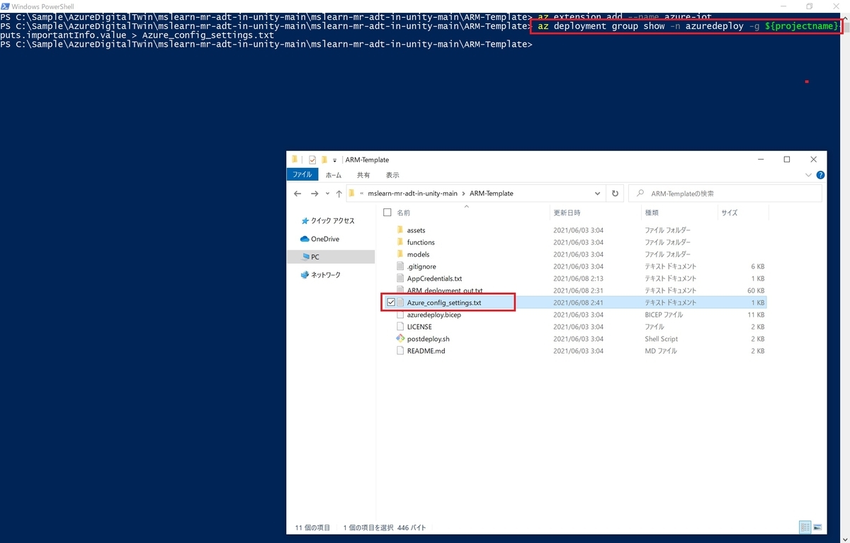Maximize the ARM-Template Explorer window
Image resolution: width=850 pixels, height=543 pixels.
click(x=786, y=159)
